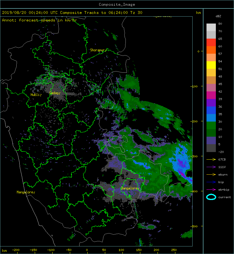234x254 pixels.
Task: Click the 'current' legend label
Action: tap(225, 197)
